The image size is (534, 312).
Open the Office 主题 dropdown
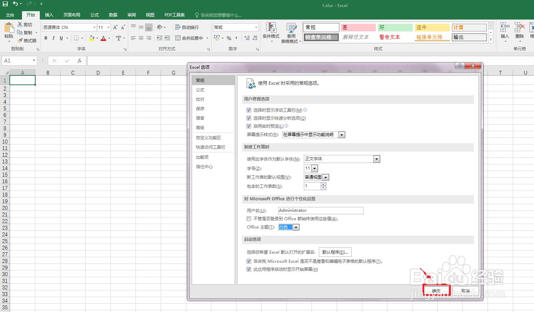[x=296, y=227]
